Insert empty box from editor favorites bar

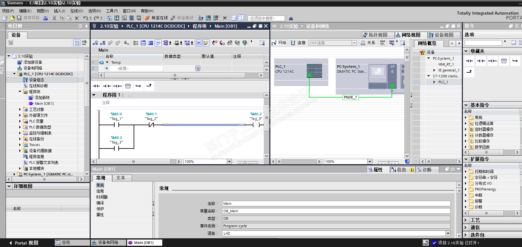(128, 86)
